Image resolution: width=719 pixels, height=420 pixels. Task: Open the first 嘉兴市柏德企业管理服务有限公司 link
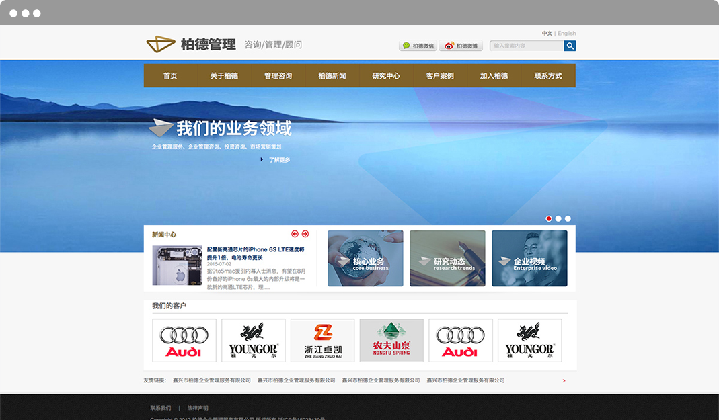click(212, 380)
